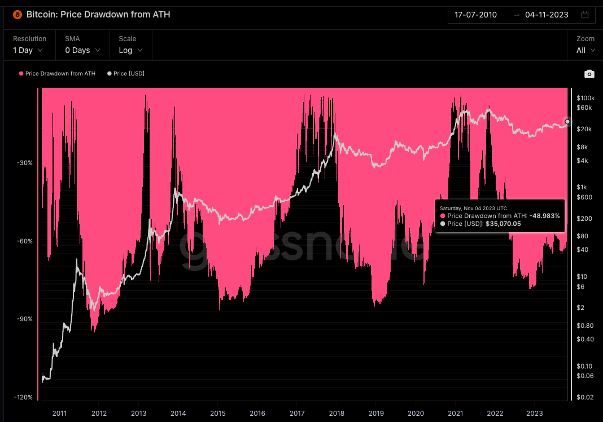This screenshot has height=422, width=603.
Task: Click the -30% left axis label
Action: click(x=25, y=163)
